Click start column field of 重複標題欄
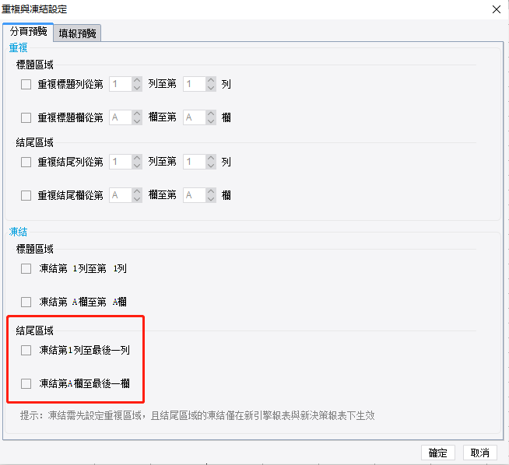This screenshot has height=465, width=509. (121, 117)
